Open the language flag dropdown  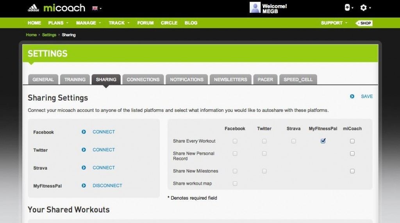[96, 8]
